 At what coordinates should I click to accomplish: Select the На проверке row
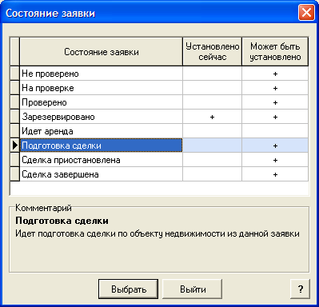coord(159,88)
